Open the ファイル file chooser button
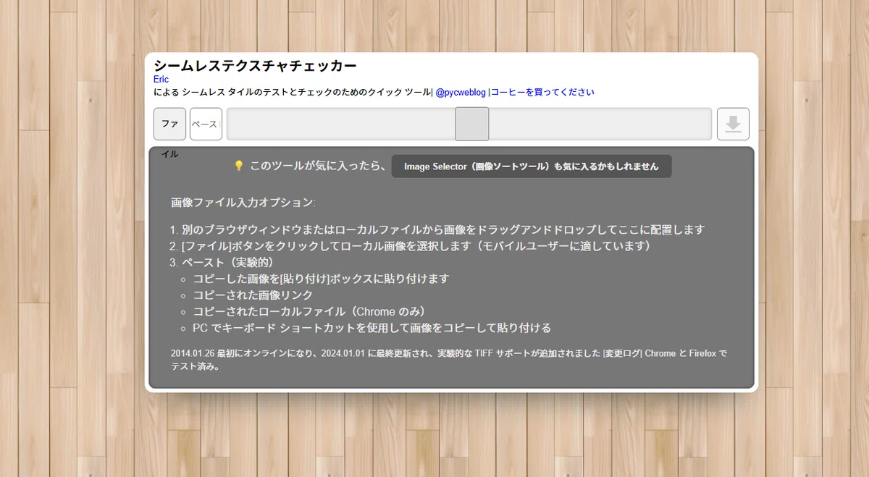The height and width of the screenshot is (477, 869). tap(170, 124)
